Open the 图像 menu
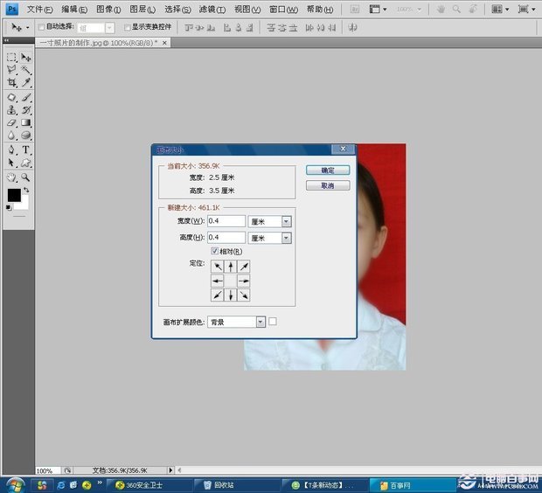 [108, 9]
